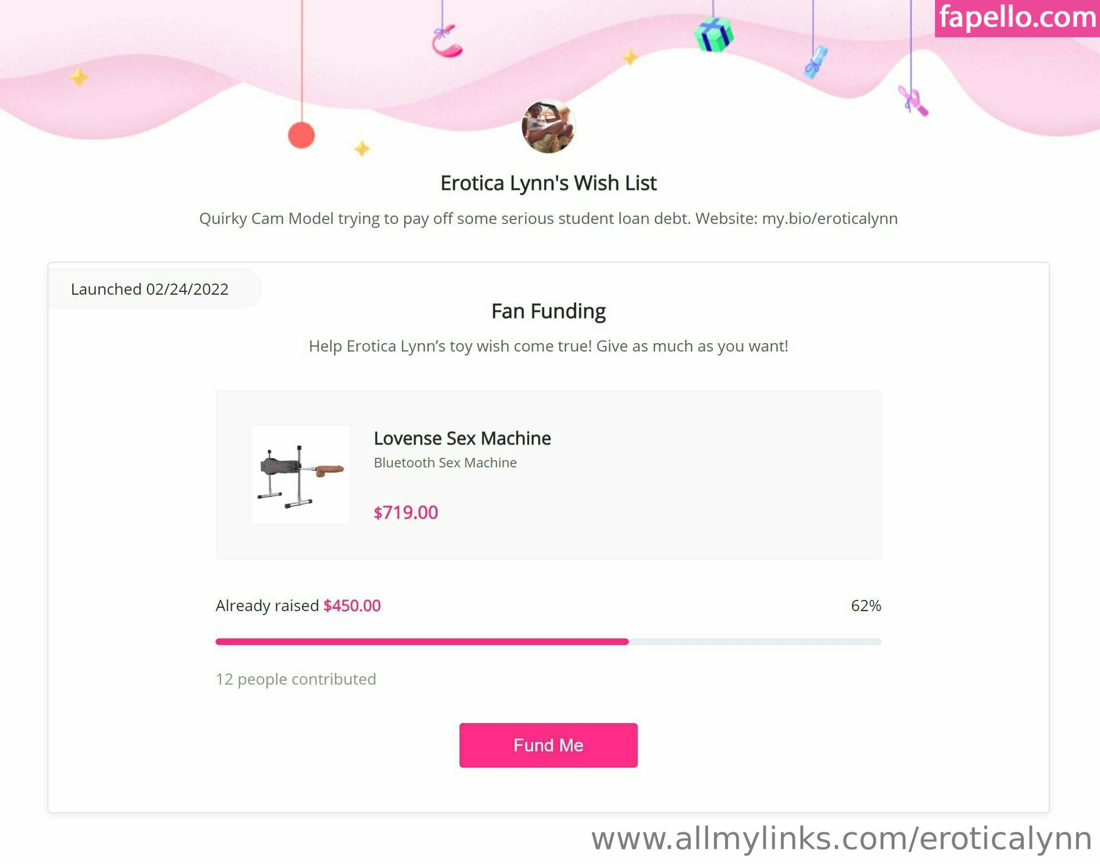
Task: Click the my.bio/eroticalynn website text
Action: 829,219
